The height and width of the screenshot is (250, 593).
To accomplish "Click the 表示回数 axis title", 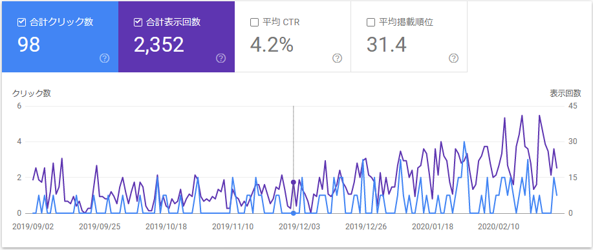I will [565, 93].
